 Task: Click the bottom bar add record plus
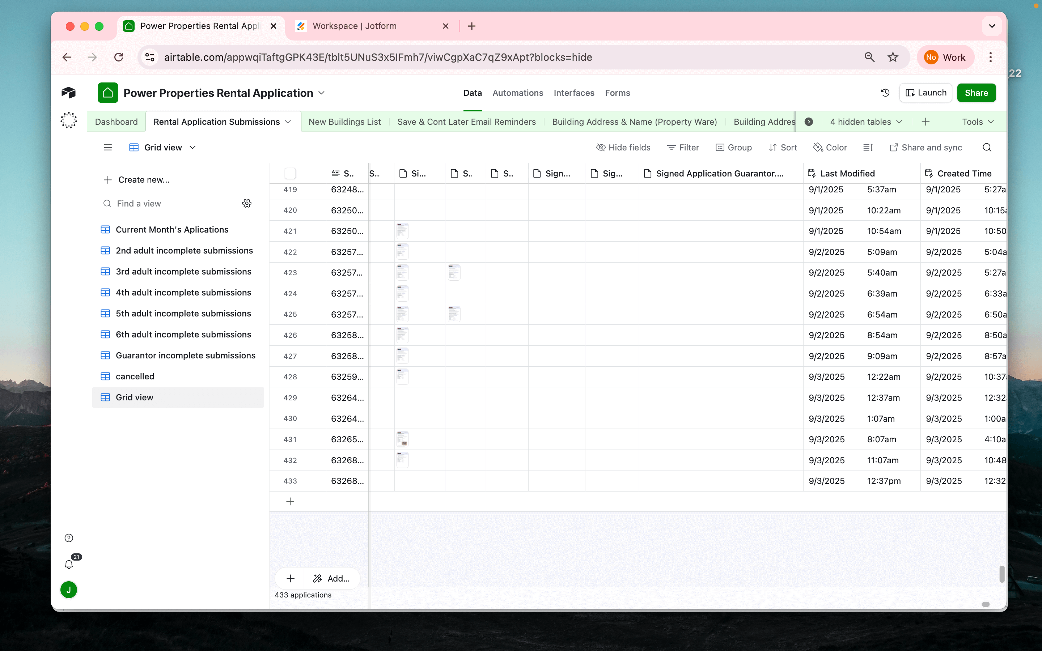click(291, 578)
